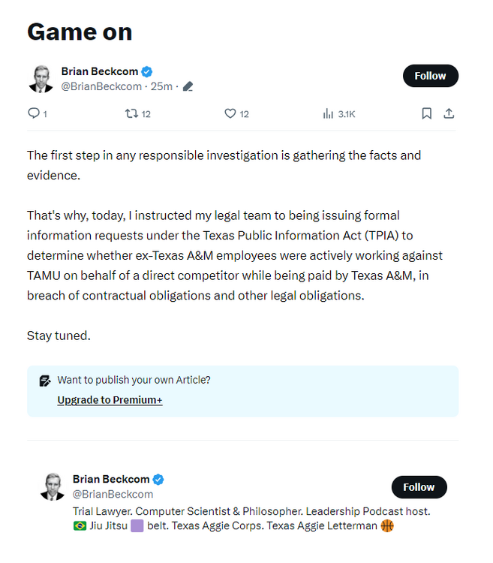Follow Brian Beckcom at top of article
Screen dimensions: 493x563
coord(430,76)
